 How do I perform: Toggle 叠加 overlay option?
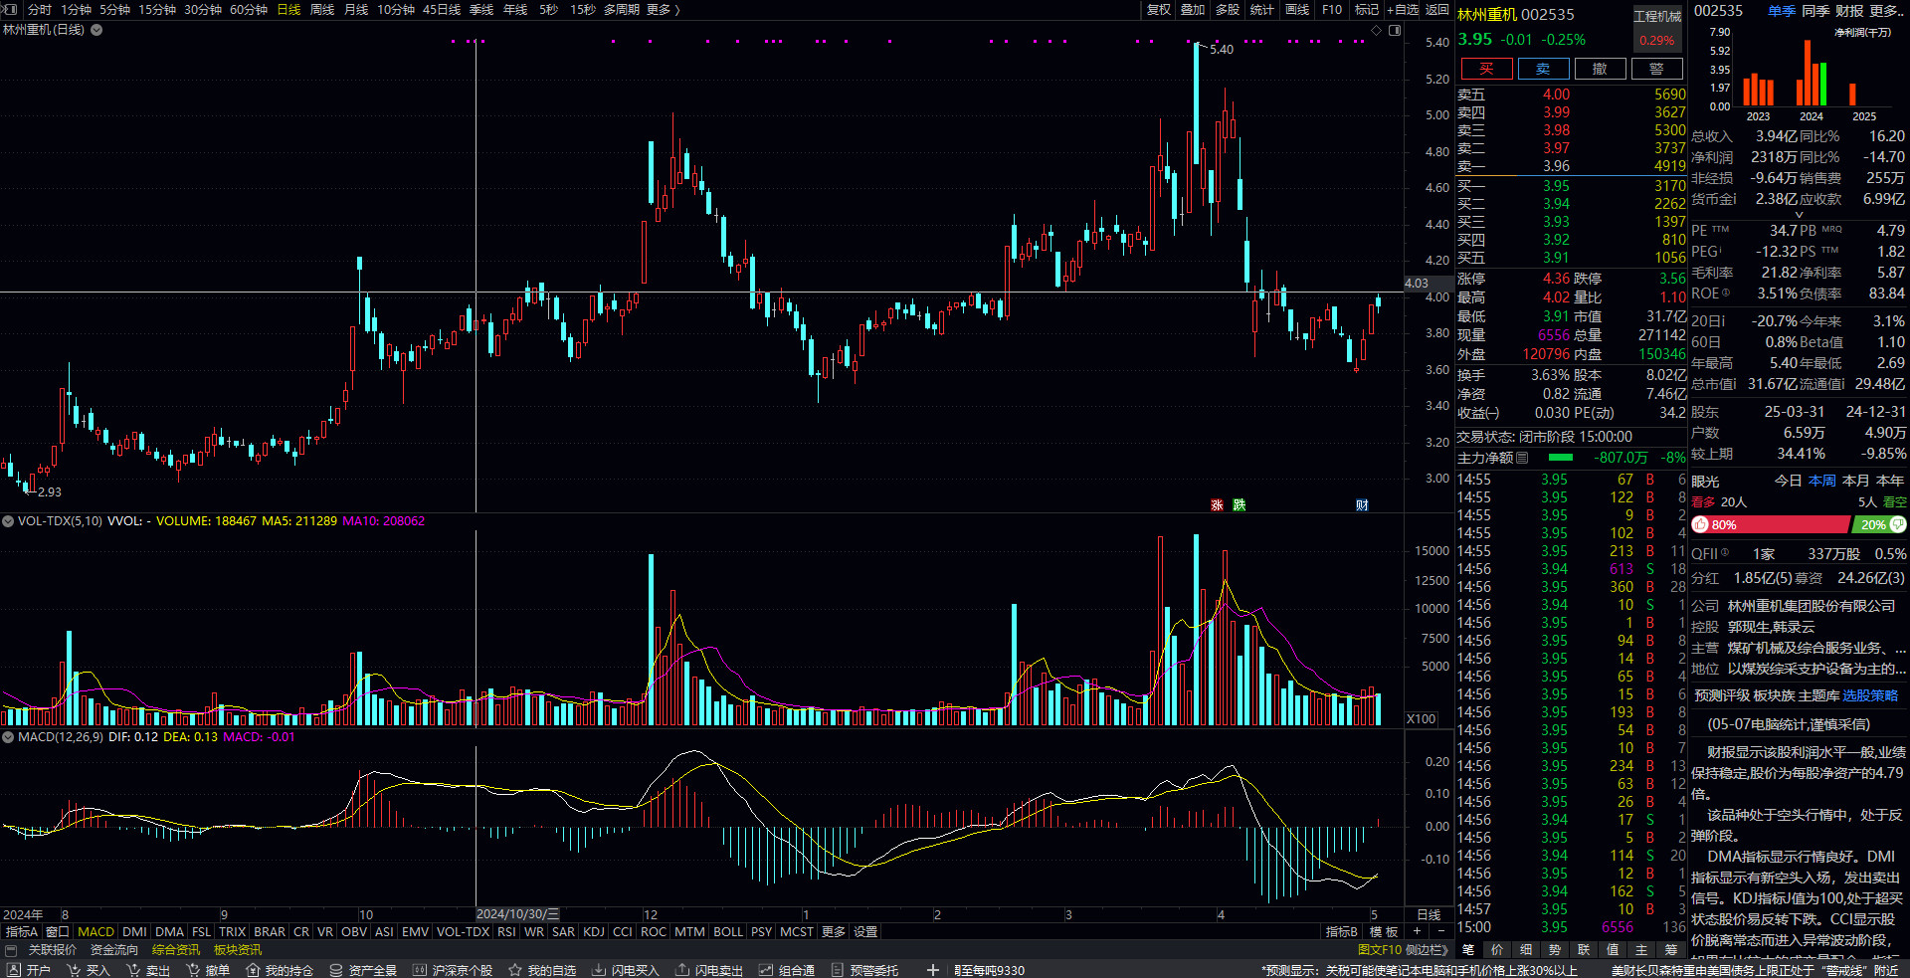[x=1193, y=9]
